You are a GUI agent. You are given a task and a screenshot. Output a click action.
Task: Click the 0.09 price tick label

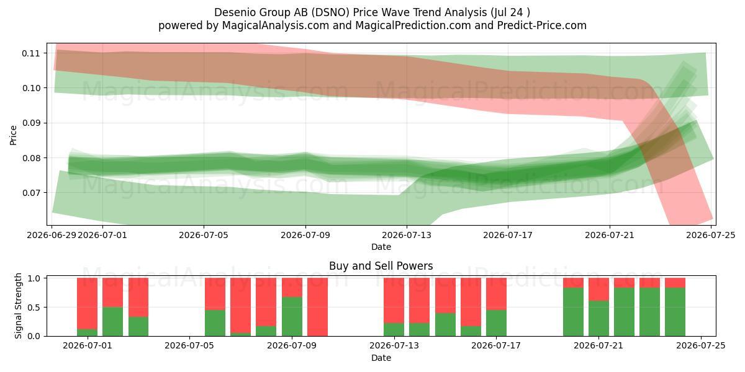click(x=31, y=123)
